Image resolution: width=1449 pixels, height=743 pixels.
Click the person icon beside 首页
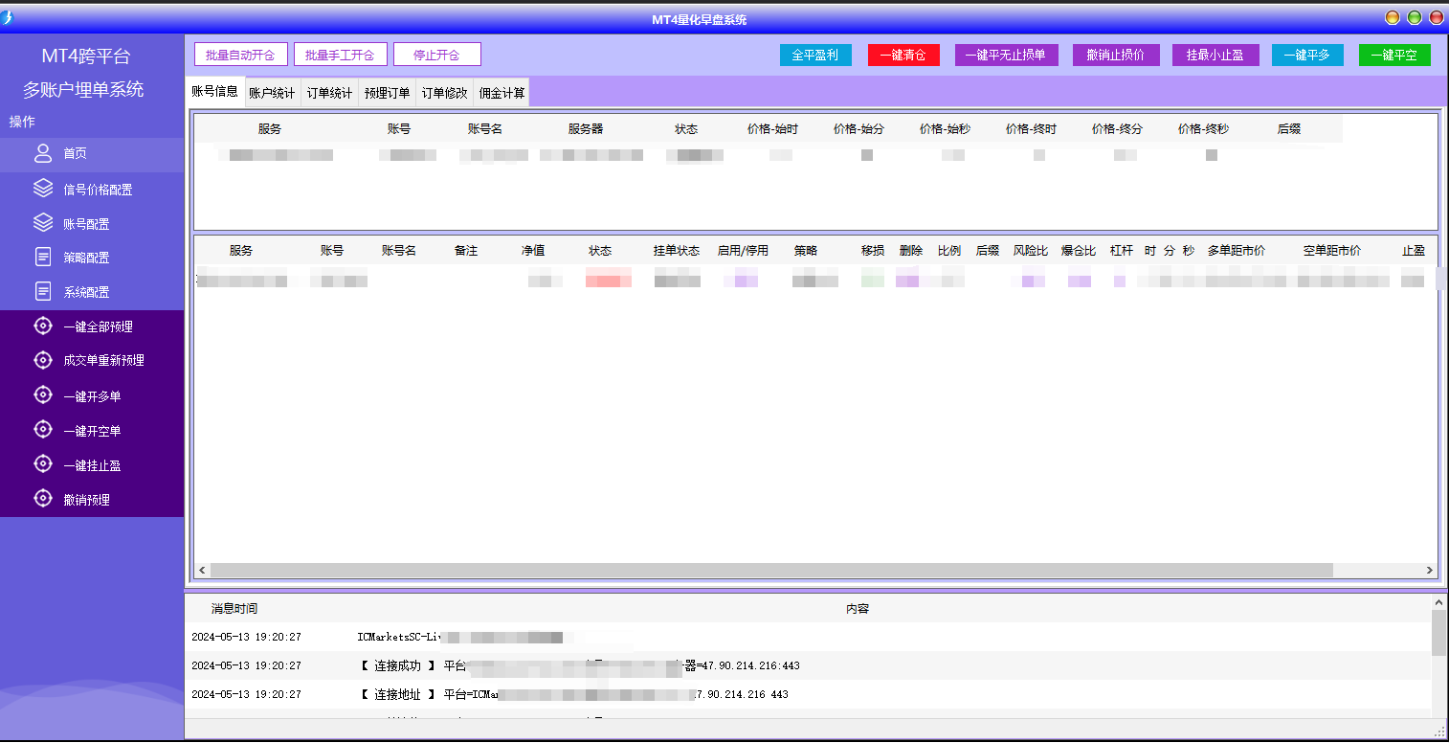coord(43,153)
